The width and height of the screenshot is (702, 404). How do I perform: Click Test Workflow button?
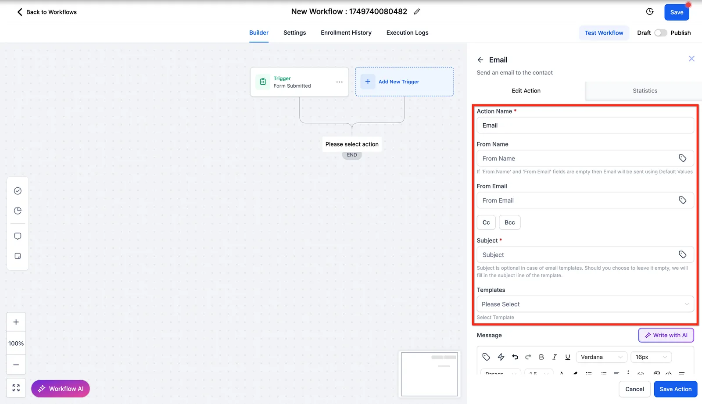(x=604, y=33)
